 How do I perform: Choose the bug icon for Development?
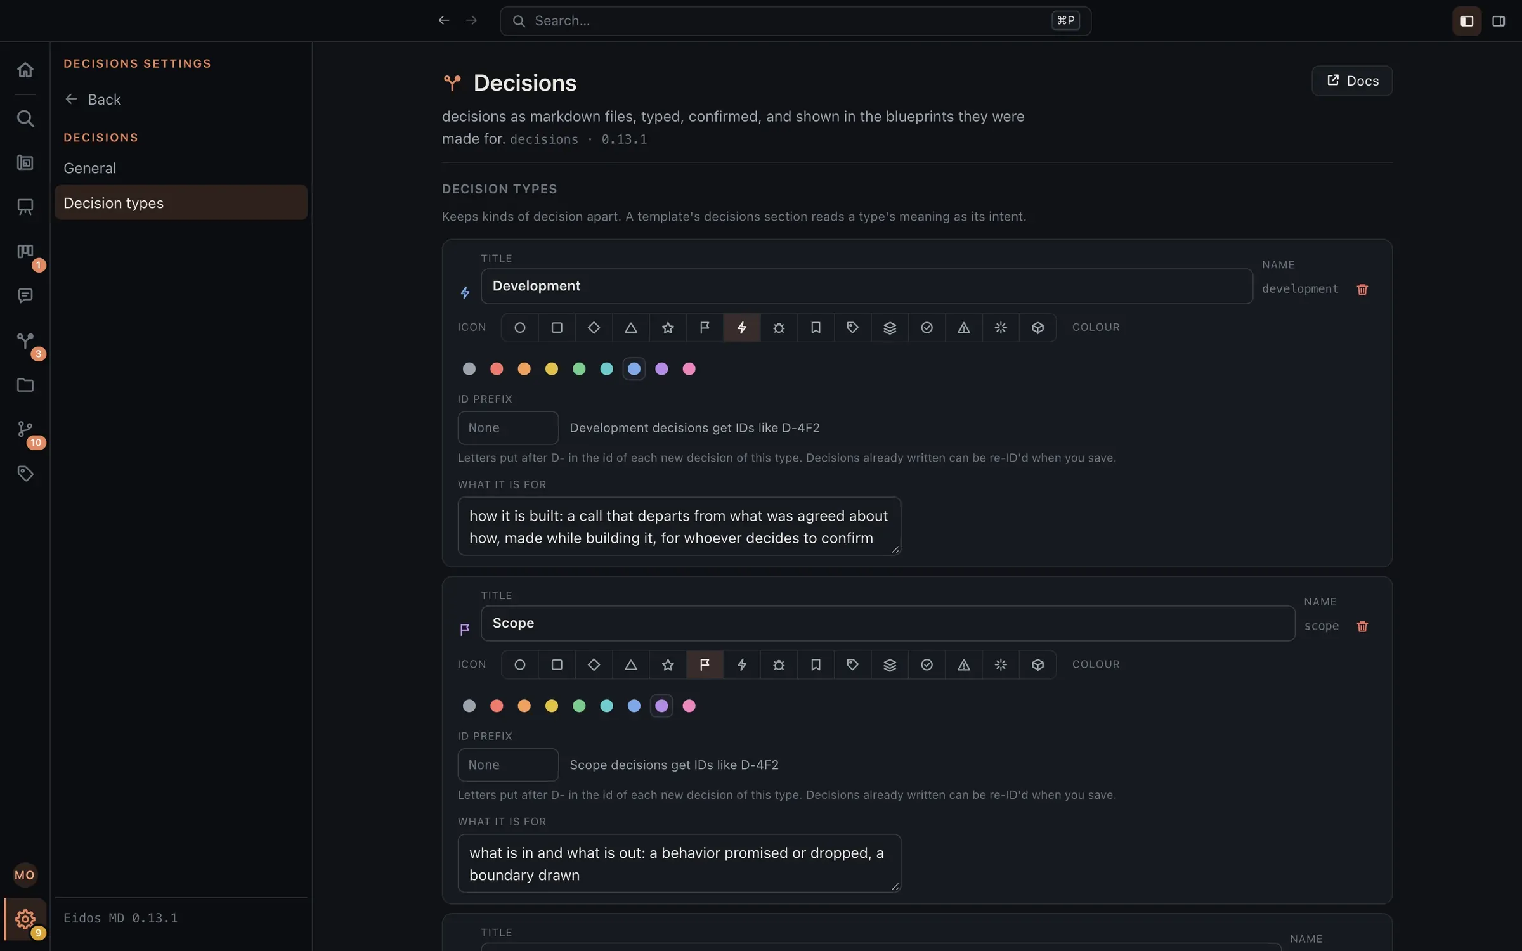[779, 328]
